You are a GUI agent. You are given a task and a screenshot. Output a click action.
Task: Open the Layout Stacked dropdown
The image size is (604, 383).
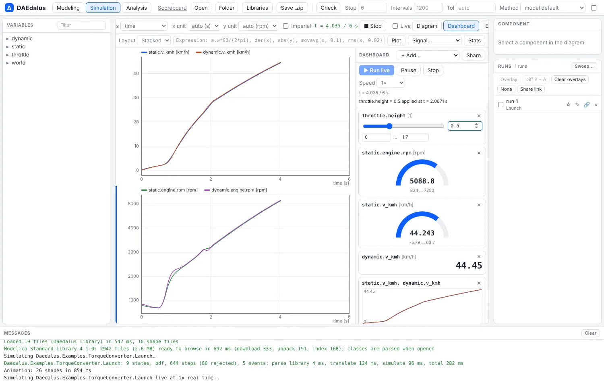click(154, 40)
